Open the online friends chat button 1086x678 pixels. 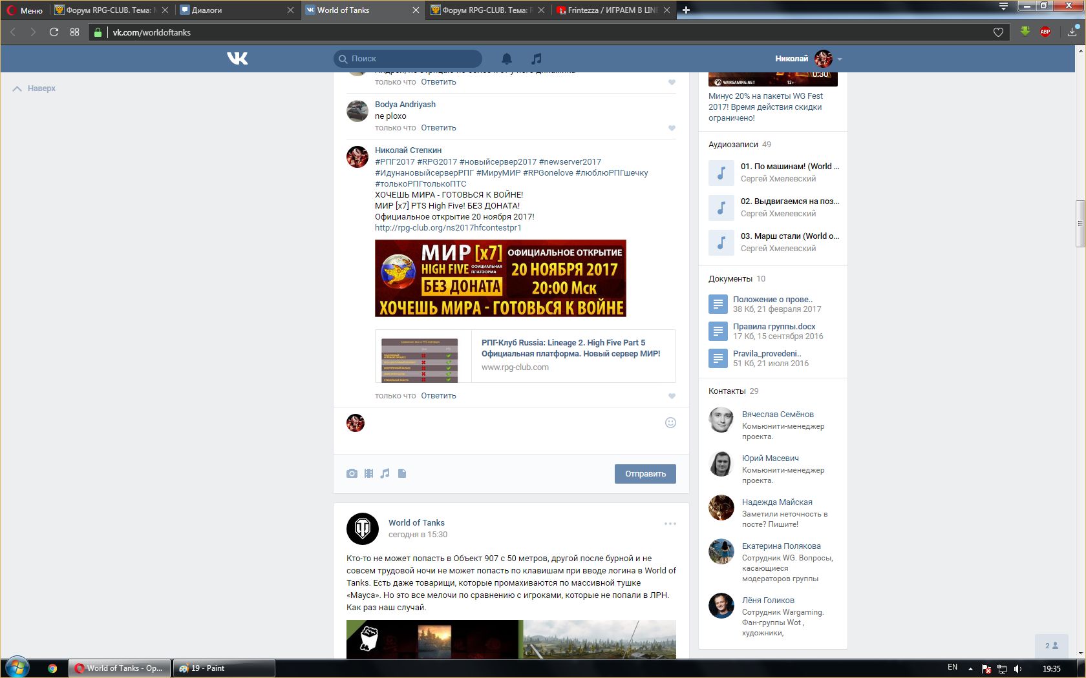tap(1052, 645)
